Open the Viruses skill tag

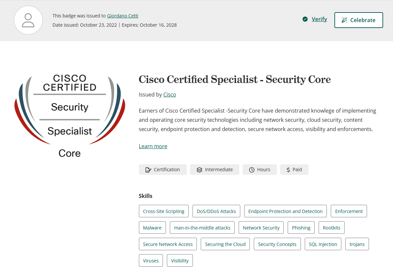tap(151, 261)
